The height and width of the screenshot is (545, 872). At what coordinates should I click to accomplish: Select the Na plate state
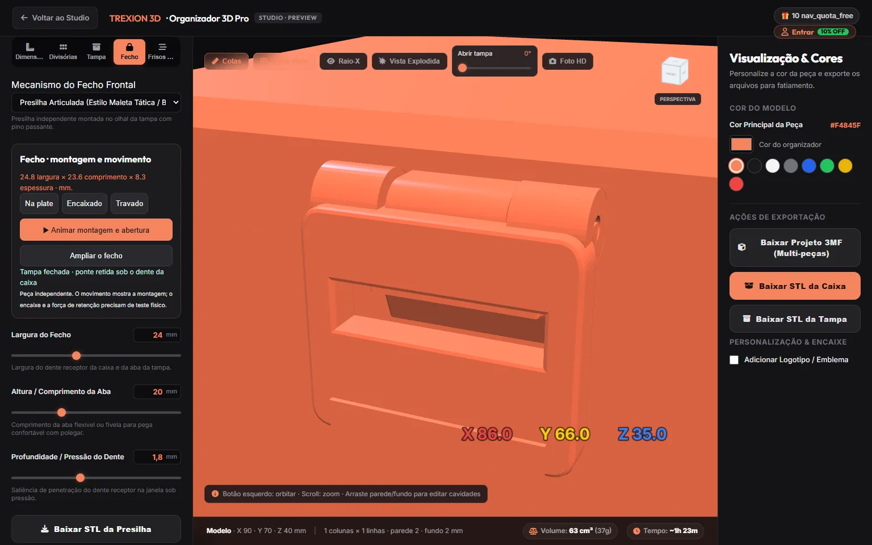tap(39, 204)
